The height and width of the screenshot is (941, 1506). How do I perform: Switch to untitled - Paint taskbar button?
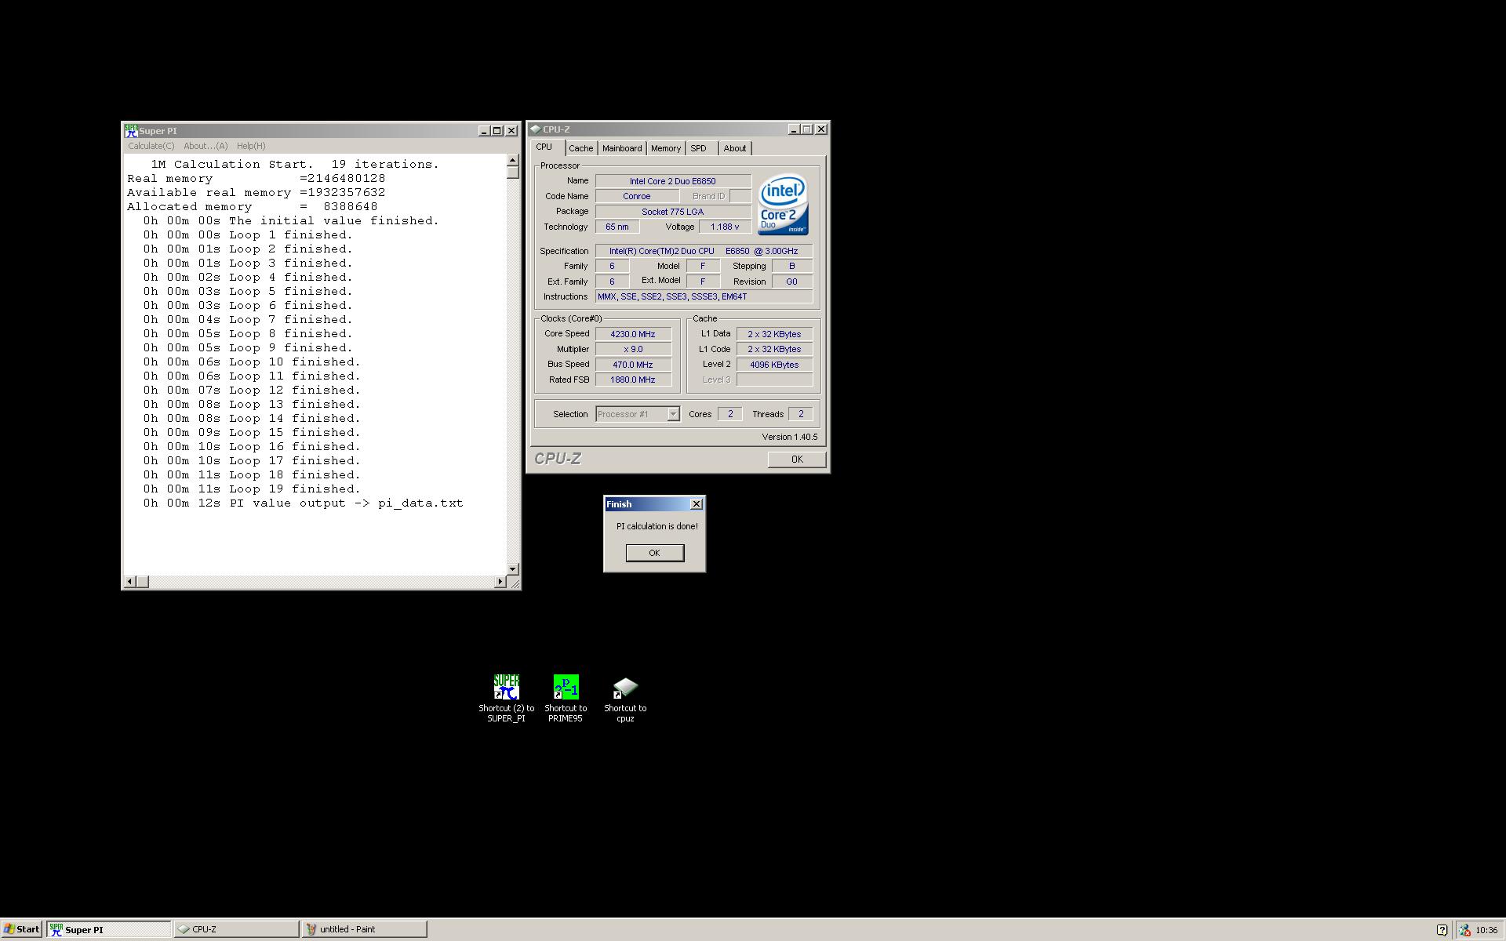365,929
